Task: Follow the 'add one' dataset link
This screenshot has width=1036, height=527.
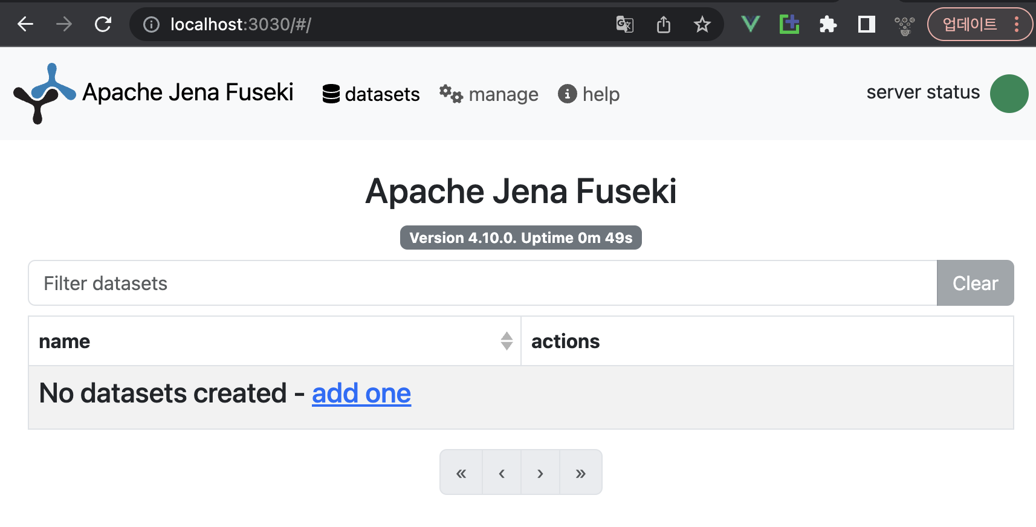Action: [361, 393]
